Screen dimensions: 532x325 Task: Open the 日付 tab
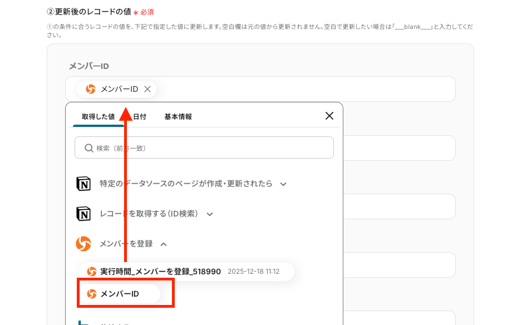[140, 117]
